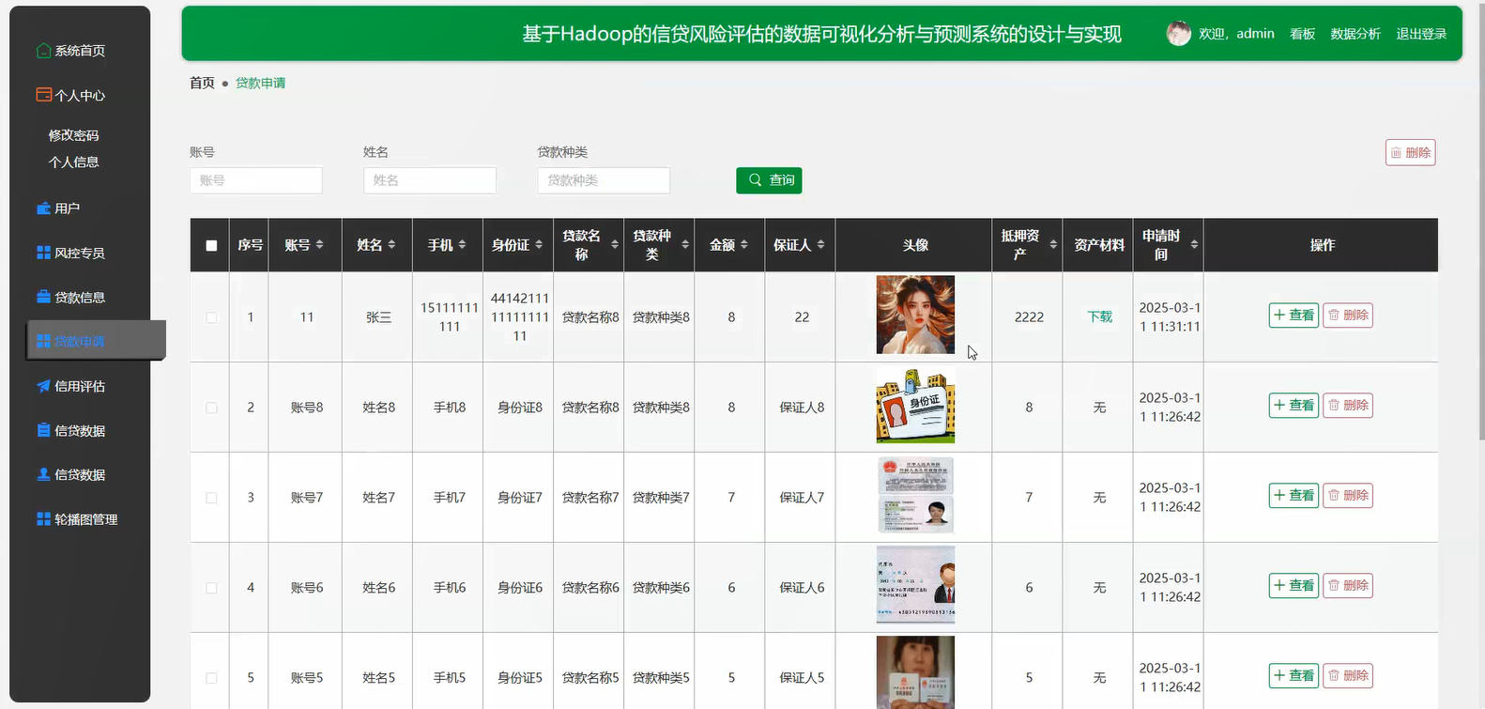Click the portrait thumbnail in 张三 row
This screenshot has height=709, width=1485.
click(x=915, y=315)
